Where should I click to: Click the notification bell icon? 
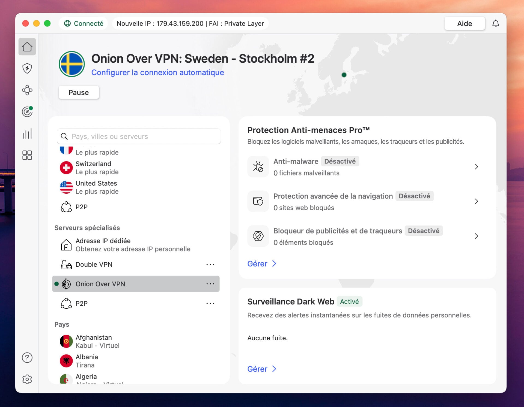(x=495, y=23)
